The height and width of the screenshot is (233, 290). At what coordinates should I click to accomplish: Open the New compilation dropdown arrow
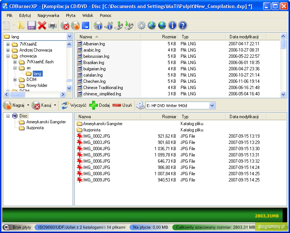[14, 25]
